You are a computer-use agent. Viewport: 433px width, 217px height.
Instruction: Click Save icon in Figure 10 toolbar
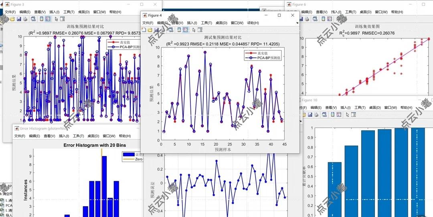(x=310, y=114)
